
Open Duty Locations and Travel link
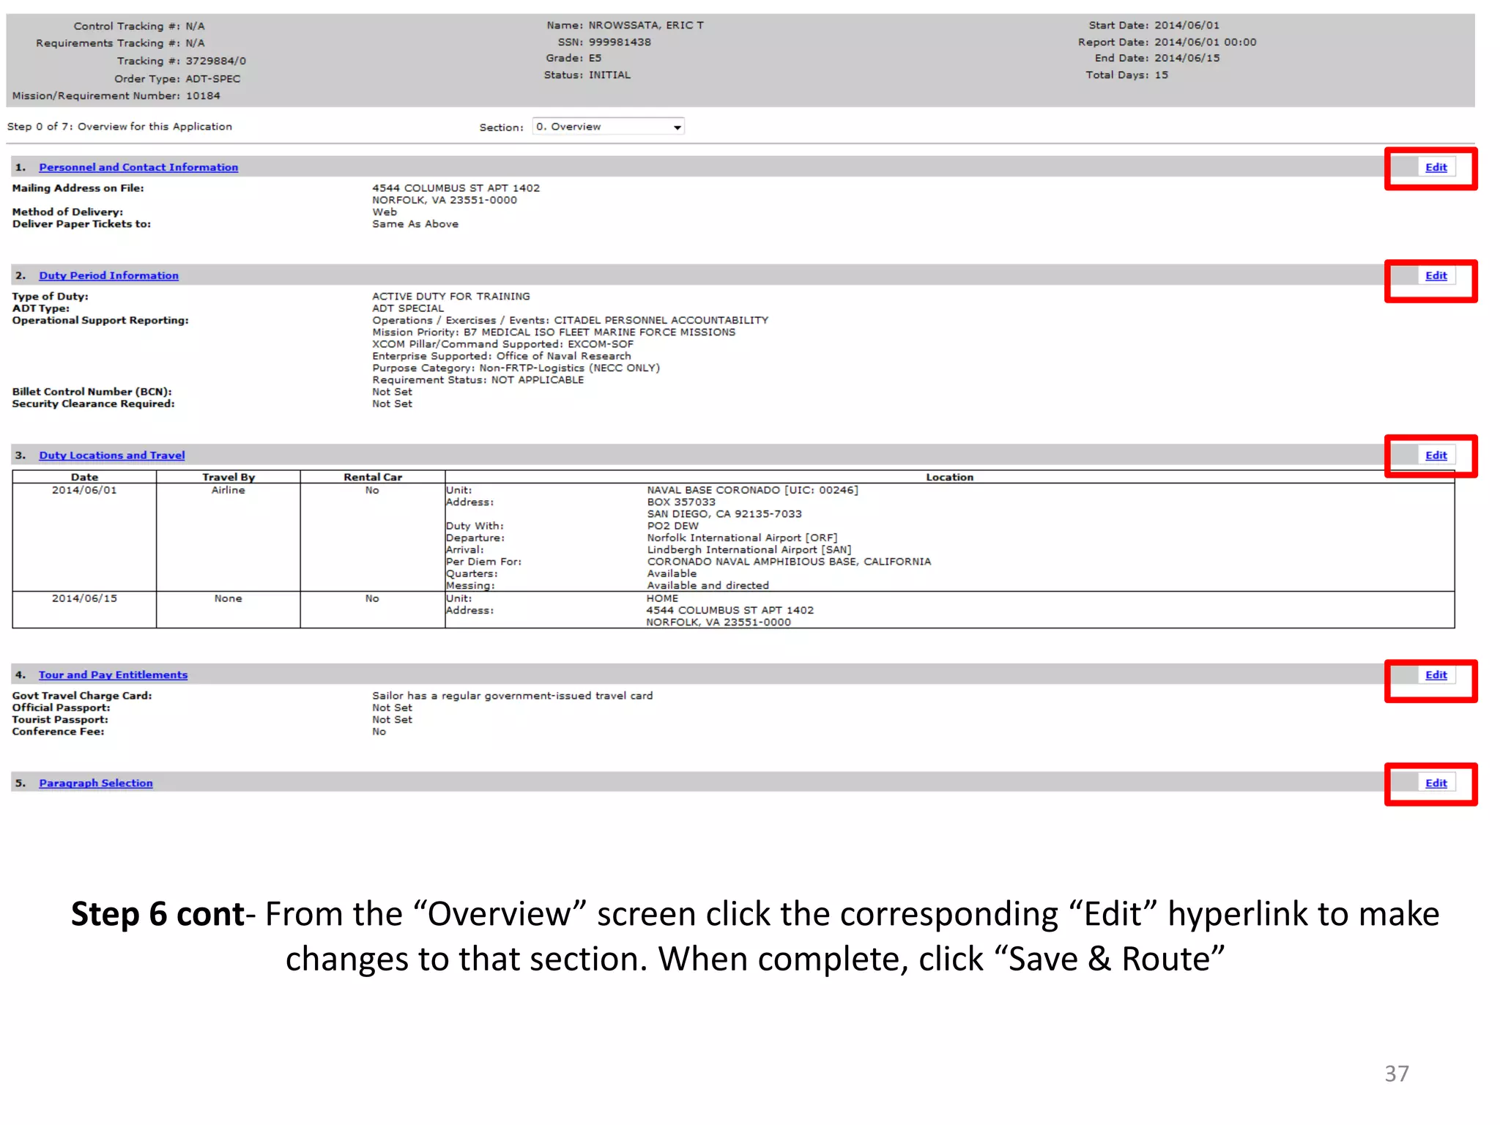click(111, 455)
